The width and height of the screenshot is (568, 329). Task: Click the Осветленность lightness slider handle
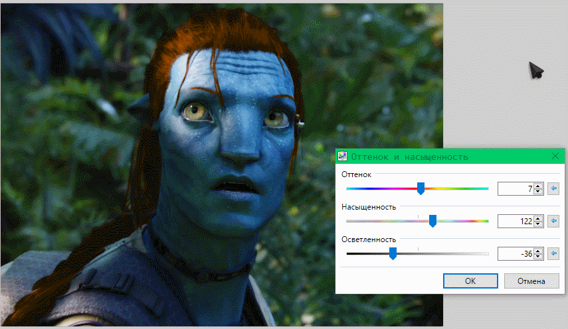pyautogui.click(x=393, y=253)
